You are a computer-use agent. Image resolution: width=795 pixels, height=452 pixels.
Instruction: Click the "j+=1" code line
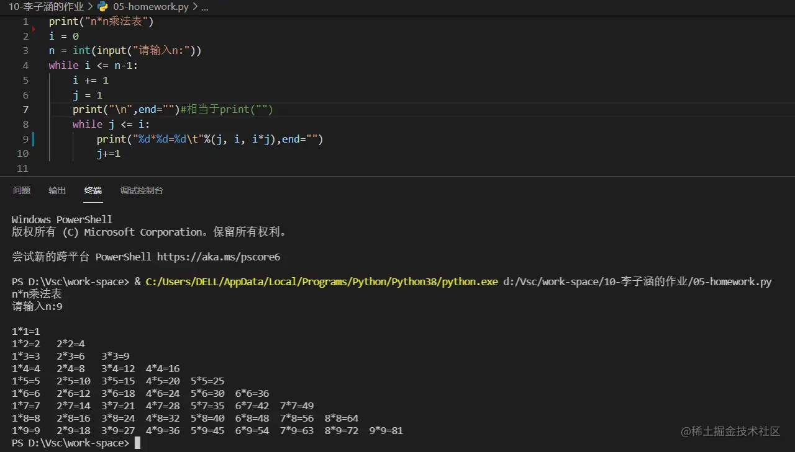[109, 154]
